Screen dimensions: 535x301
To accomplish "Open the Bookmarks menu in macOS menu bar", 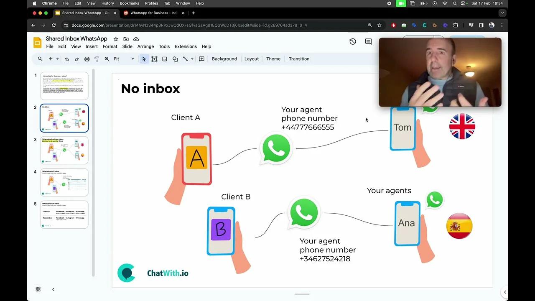I will [x=130, y=3].
